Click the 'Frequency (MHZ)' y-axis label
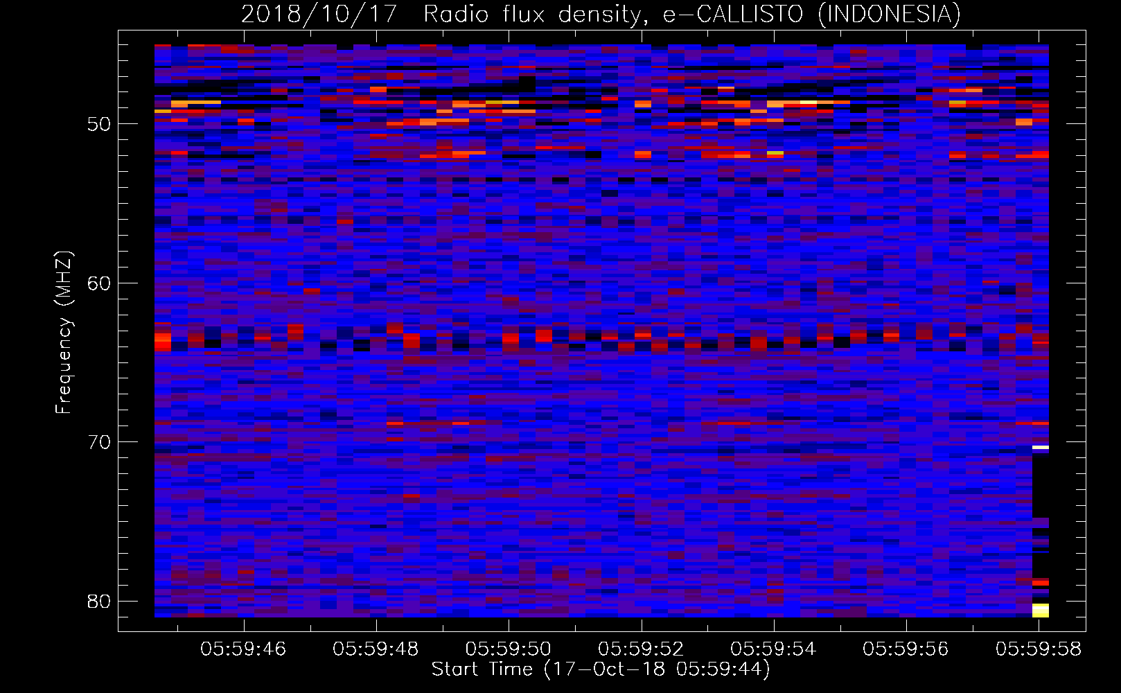This screenshot has width=1121, height=693. point(64,333)
